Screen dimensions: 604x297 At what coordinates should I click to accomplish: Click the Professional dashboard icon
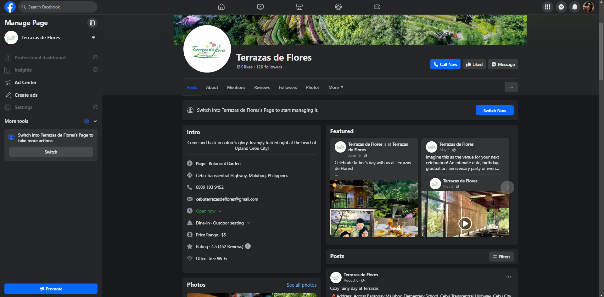(8, 58)
